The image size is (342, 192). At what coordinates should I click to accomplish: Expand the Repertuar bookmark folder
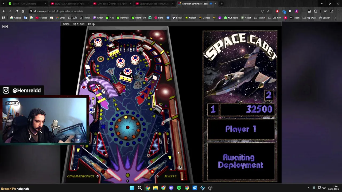tap(309, 18)
